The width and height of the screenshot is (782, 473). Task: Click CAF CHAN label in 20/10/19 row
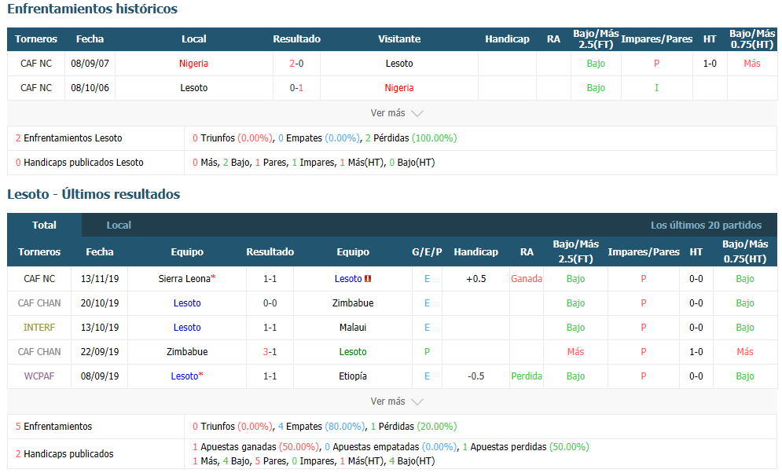pyautogui.click(x=39, y=303)
